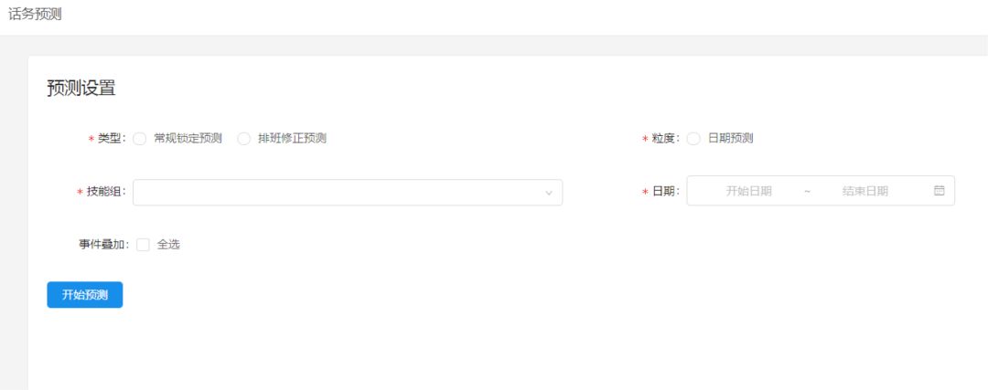
Task: Tick the 全选 checkbox
Action: pos(143,245)
